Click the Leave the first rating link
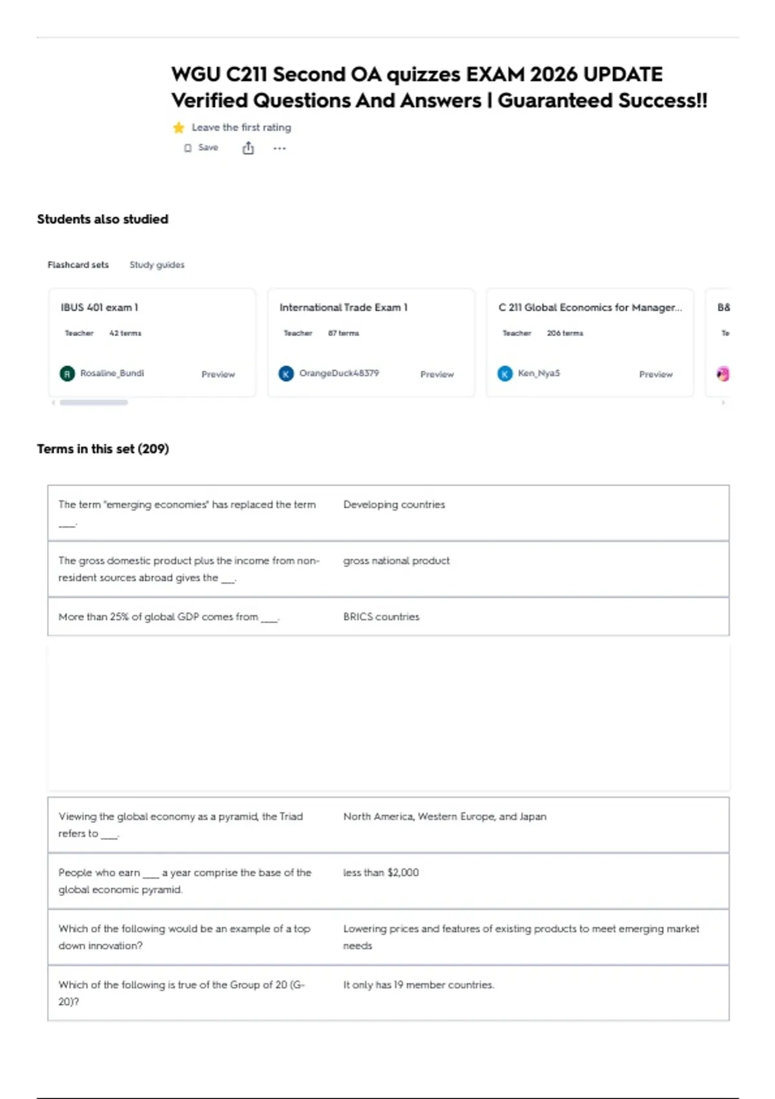Viewport: 775px width, 1099px height. [242, 127]
